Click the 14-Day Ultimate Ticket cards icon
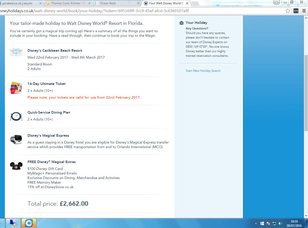The image size is (308, 228). pos(16,88)
